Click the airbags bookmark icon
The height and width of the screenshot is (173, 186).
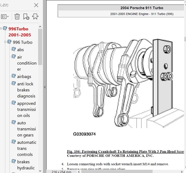pos(14,76)
